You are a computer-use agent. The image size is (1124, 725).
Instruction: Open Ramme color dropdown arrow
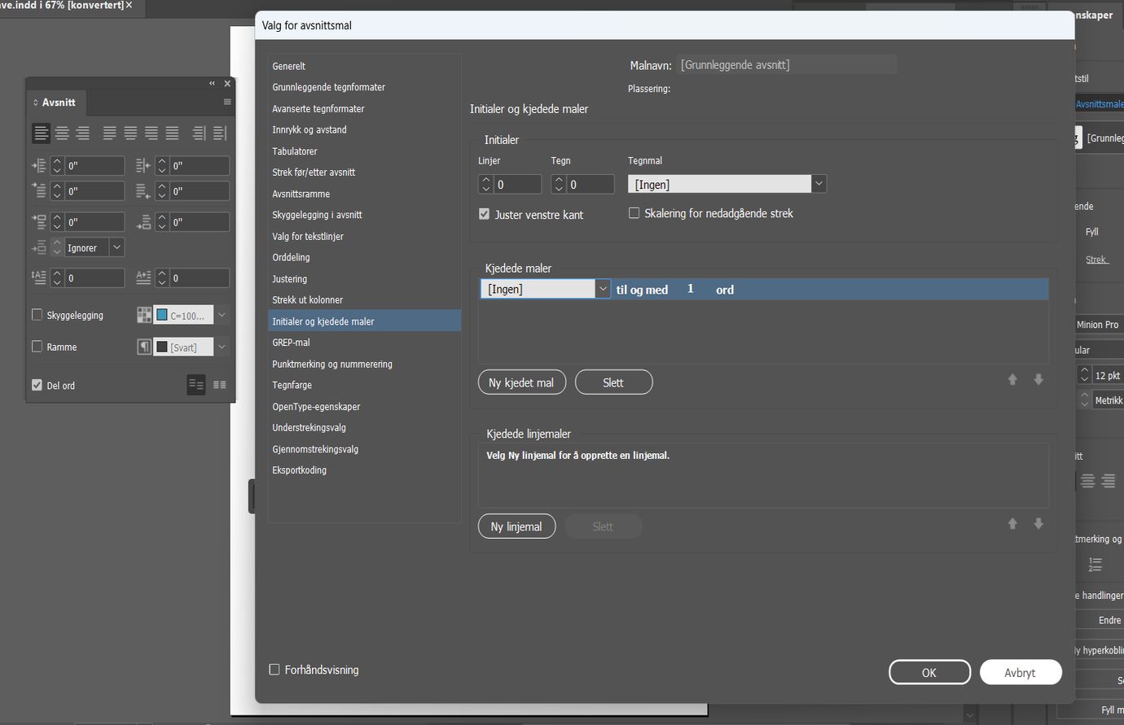[x=222, y=347]
